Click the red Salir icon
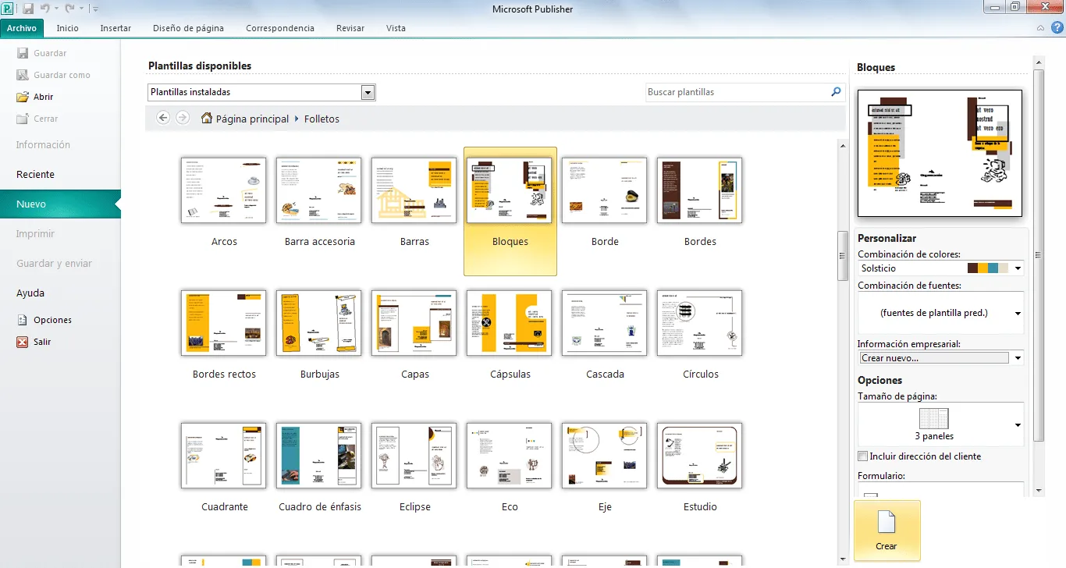 point(23,342)
